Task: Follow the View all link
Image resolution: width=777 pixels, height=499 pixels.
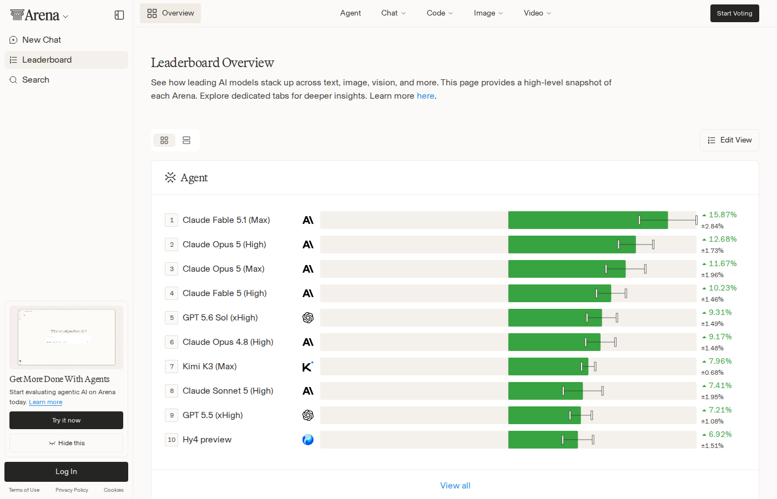Action: (x=455, y=486)
